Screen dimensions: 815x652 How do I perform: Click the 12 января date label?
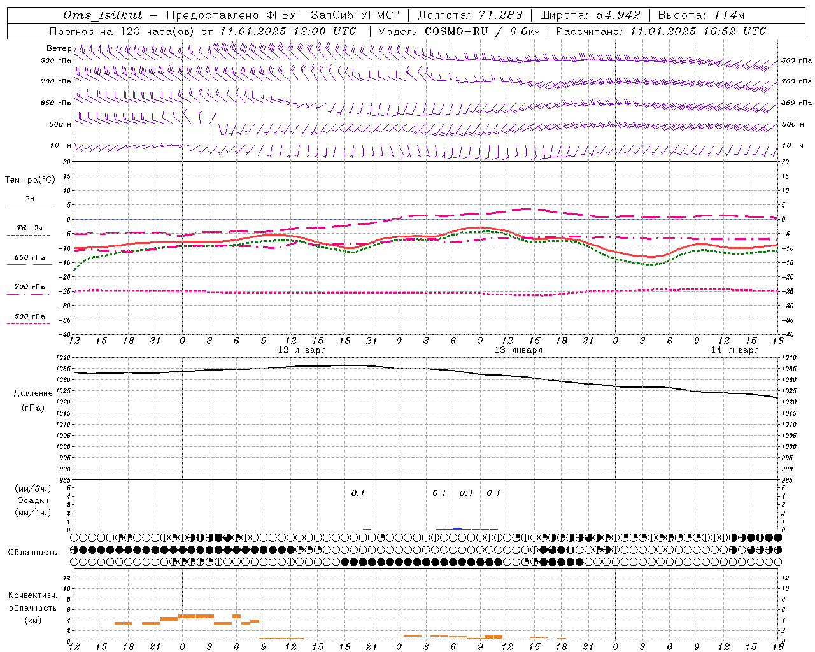[302, 350]
